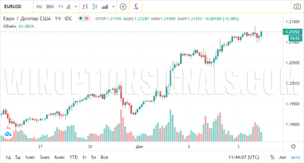
Task: Set range to 1д
Action: 8,157
